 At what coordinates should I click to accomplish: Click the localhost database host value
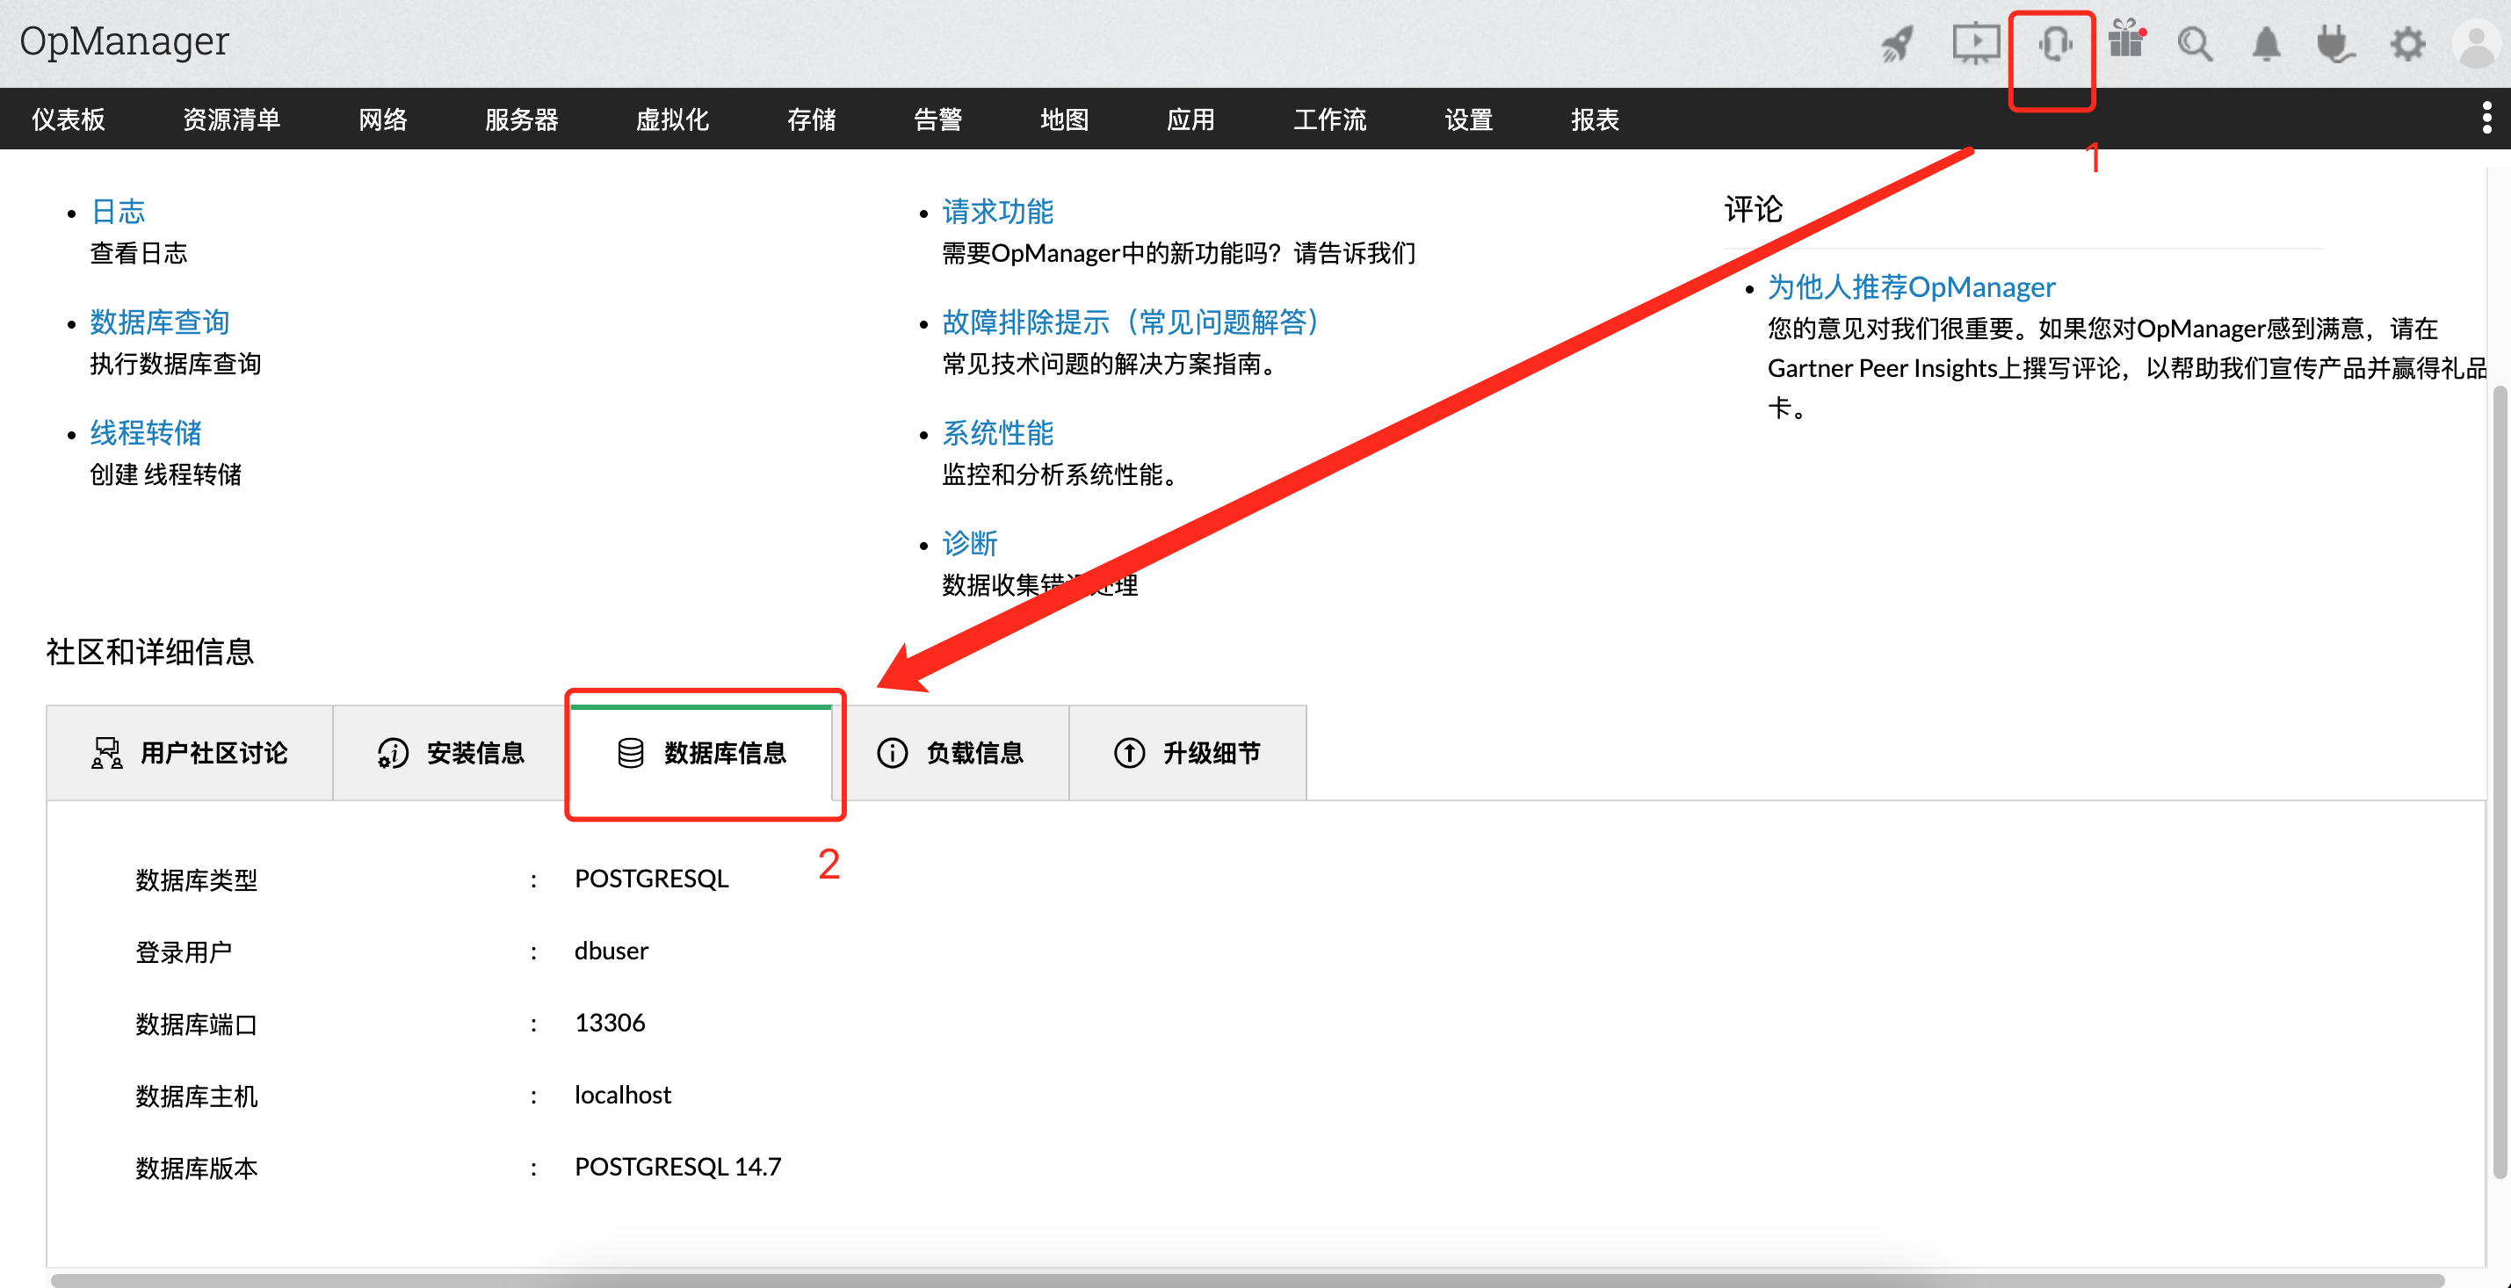pyautogui.click(x=623, y=1094)
